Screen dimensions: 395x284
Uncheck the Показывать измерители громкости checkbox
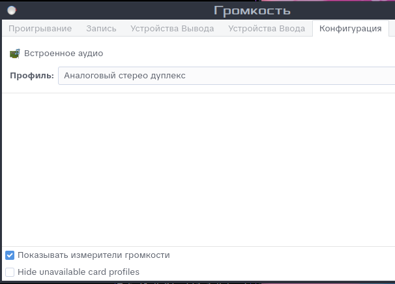pos(10,255)
